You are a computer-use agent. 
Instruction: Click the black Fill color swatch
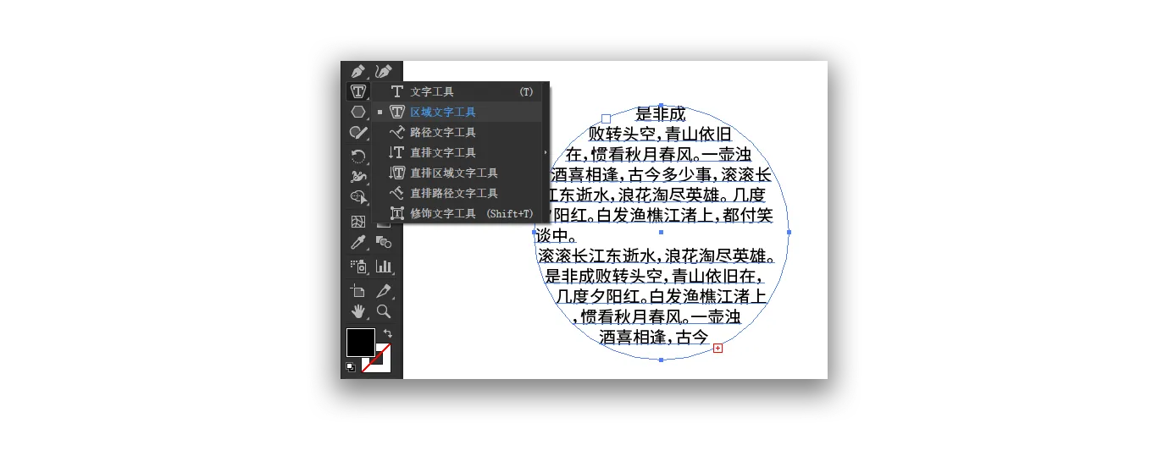pyautogui.click(x=360, y=343)
